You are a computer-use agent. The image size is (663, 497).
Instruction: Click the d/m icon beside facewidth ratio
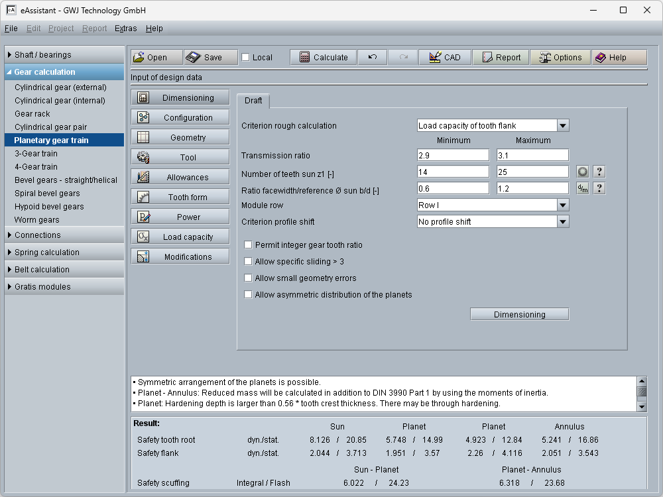pos(582,189)
